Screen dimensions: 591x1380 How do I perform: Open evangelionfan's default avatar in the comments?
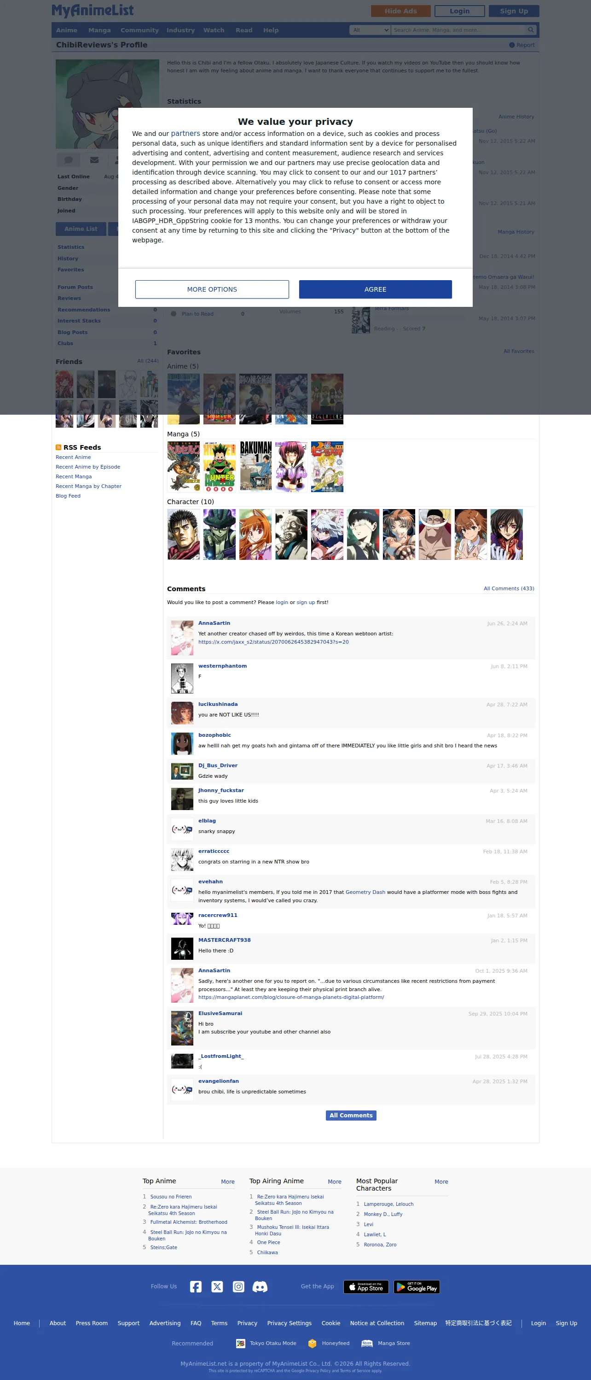tap(182, 1090)
